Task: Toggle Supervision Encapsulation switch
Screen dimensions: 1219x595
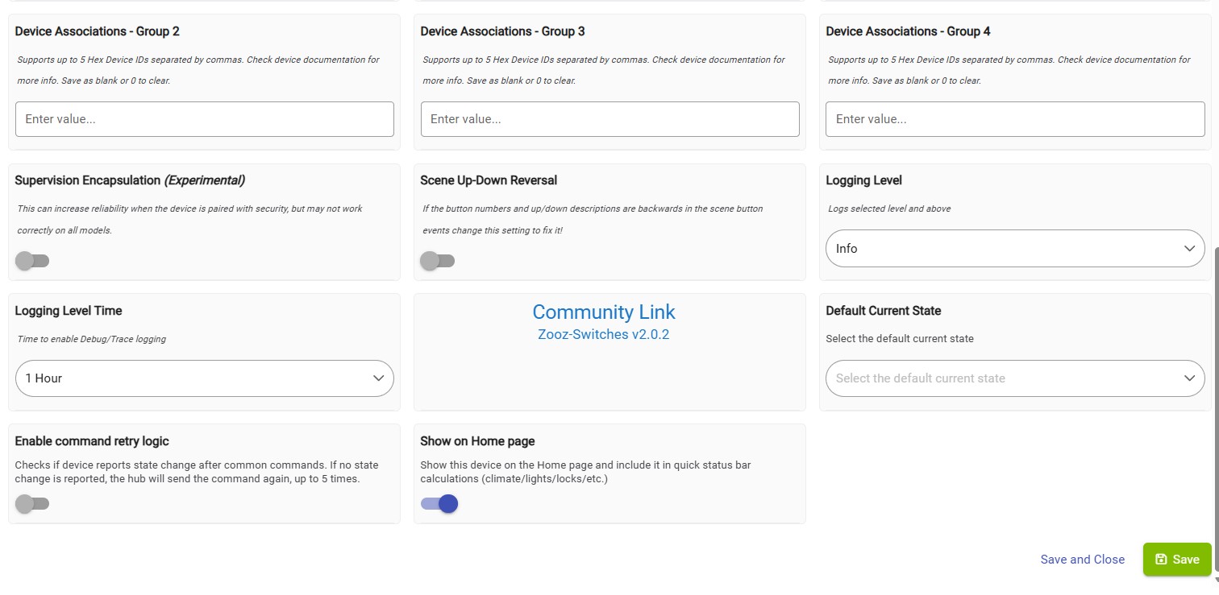Action: pyautogui.click(x=32, y=261)
